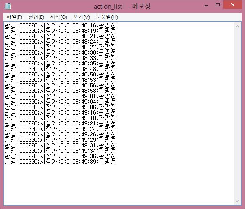This screenshot has height=209, width=245.
Task: Click the line with time 06:48:24
Action: [x=60, y=42]
